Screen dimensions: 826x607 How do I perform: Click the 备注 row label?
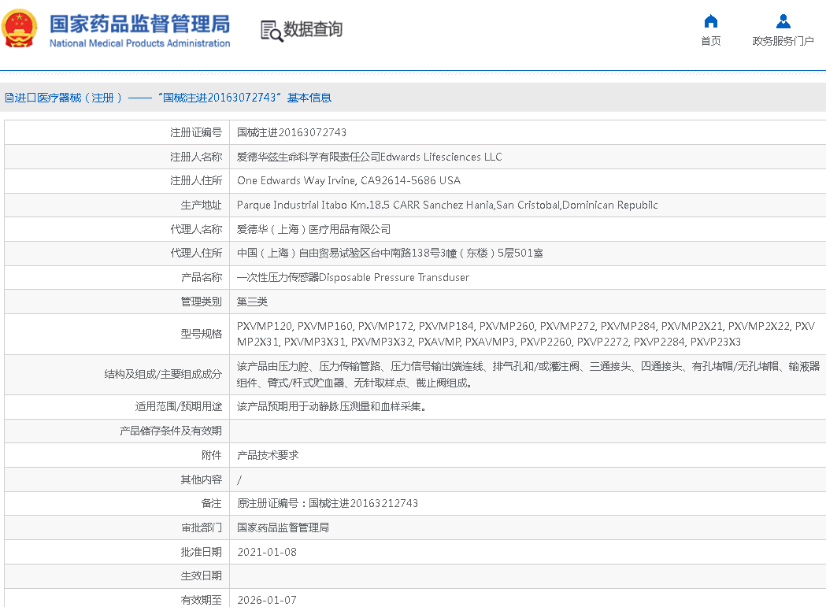pyautogui.click(x=212, y=503)
